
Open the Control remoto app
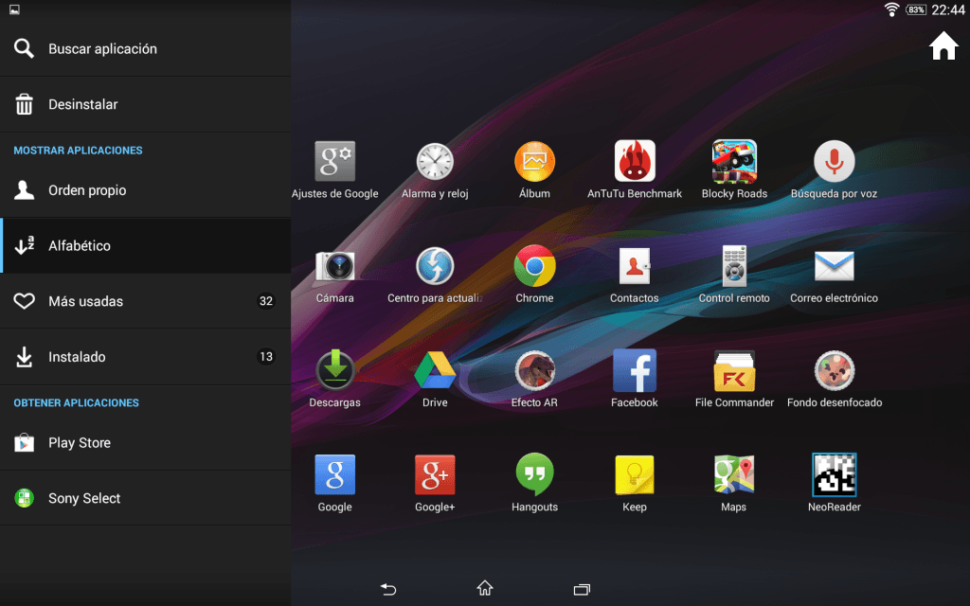[734, 267]
